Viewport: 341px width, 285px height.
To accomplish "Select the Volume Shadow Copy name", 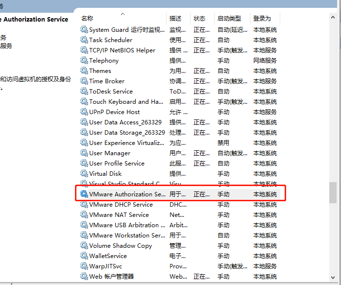I will [121, 246].
